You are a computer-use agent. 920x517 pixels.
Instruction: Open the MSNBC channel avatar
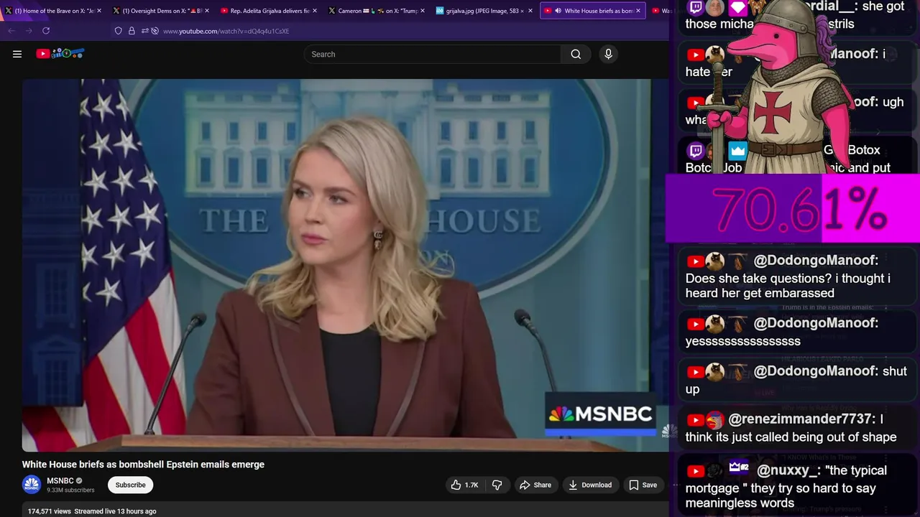(x=32, y=485)
